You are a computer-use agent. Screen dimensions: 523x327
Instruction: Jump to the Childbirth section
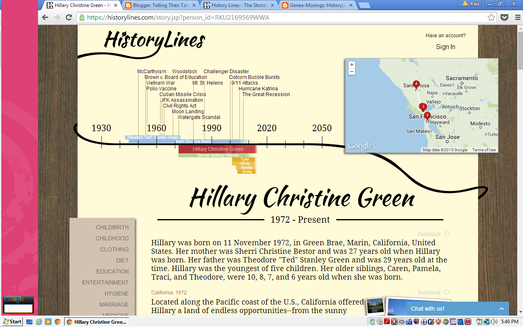tap(112, 227)
